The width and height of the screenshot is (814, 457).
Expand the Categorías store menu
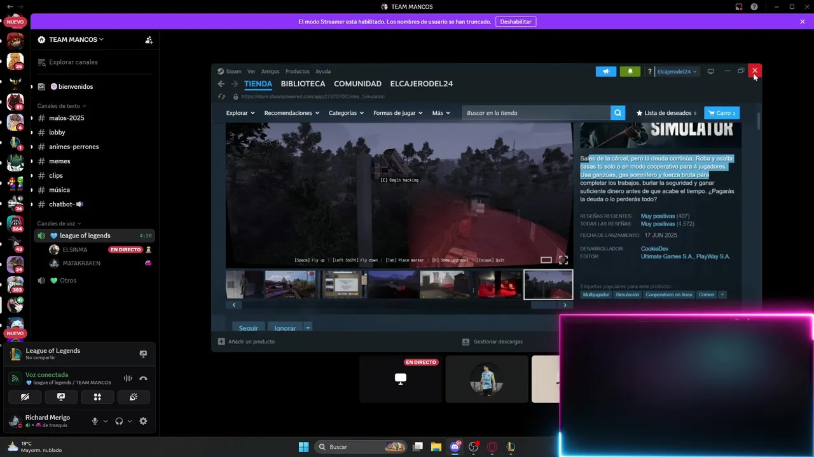346,113
